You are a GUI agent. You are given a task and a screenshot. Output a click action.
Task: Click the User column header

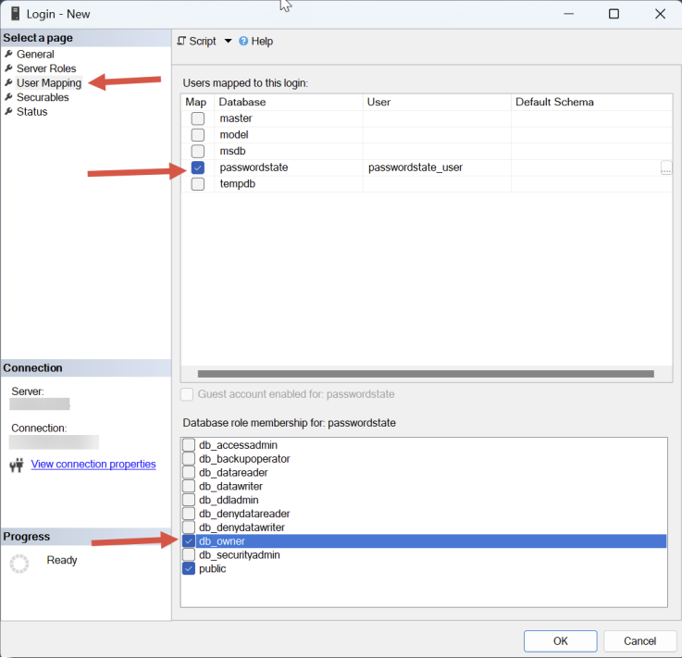click(437, 102)
